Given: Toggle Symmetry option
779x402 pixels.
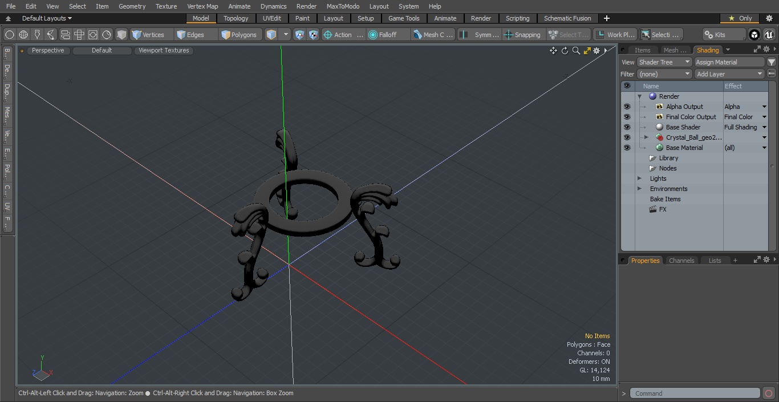Looking at the screenshot, I should click(480, 35).
